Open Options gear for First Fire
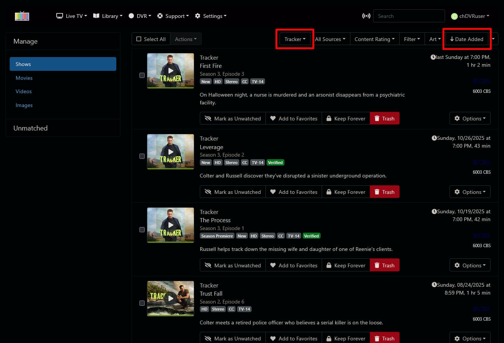 (x=470, y=119)
